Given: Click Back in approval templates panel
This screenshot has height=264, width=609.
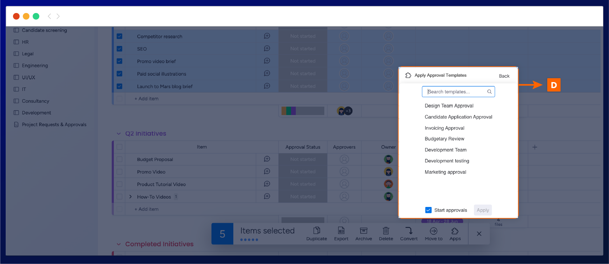Looking at the screenshot, I should [504, 76].
